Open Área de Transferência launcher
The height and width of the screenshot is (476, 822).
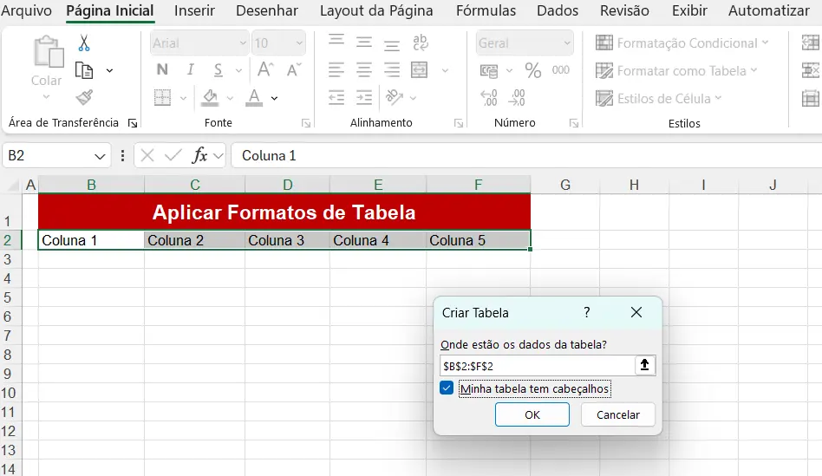(133, 123)
